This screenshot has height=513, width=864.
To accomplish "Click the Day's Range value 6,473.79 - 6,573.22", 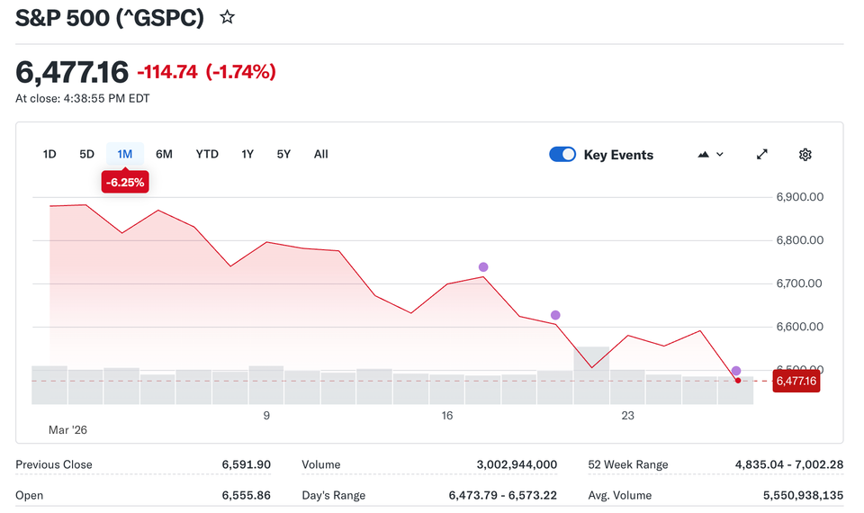I will [503, 495].
